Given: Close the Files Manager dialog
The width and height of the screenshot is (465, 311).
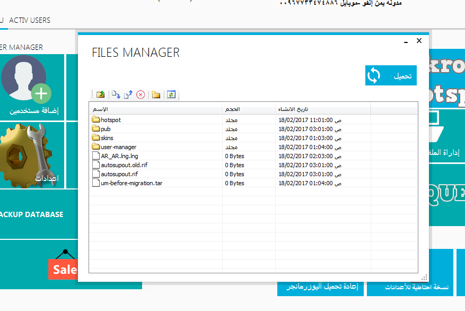Looking at the screenshot, I should click(419, 41).
